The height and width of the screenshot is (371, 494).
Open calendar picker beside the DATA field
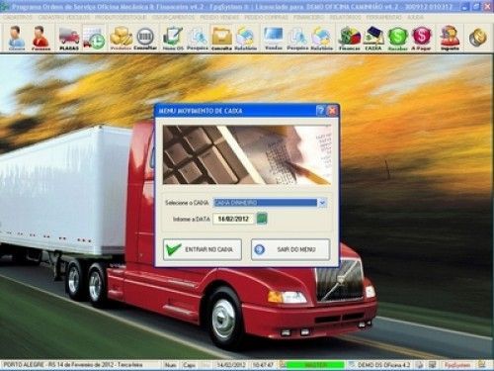point(262,219)
